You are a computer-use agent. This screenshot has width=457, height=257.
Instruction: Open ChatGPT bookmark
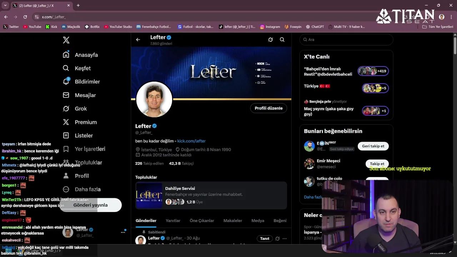[x=315, y=27]
